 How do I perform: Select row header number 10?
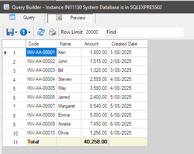tap(14, 133)
